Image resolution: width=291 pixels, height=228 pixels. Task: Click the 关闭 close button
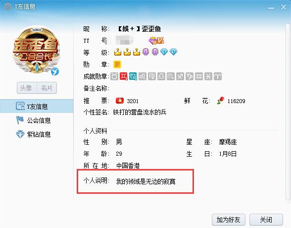coord(266,220)
